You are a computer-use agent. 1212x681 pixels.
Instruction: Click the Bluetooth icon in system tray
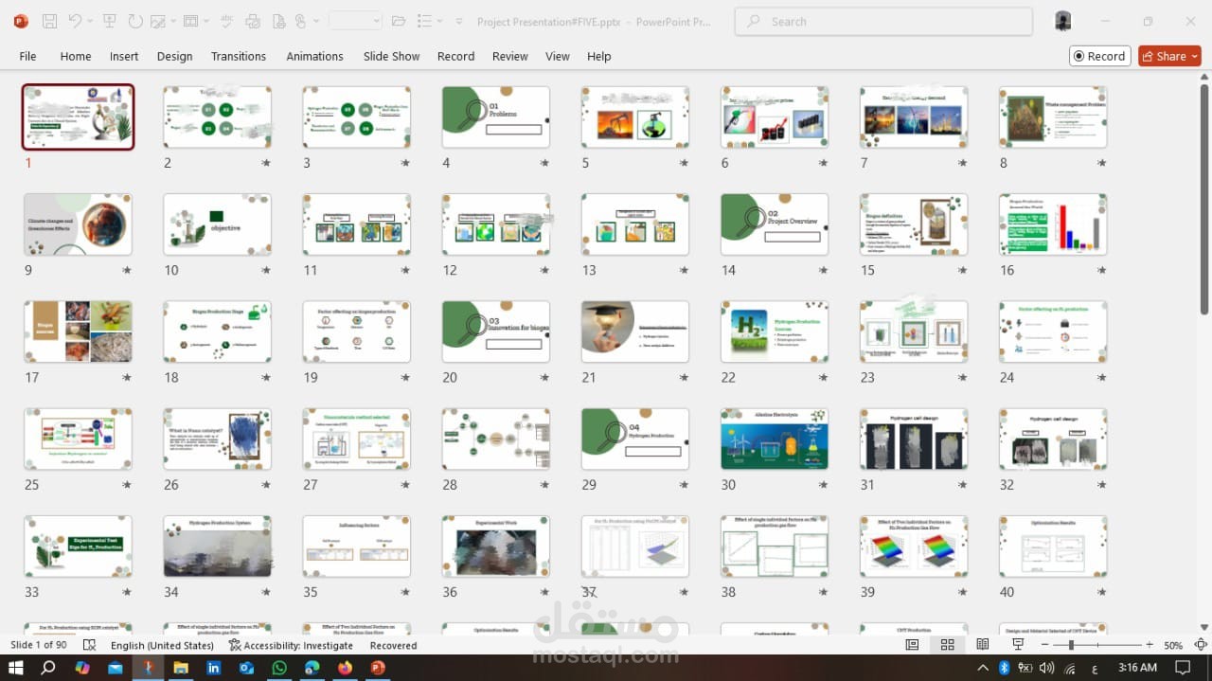(x=1005, y=668)
